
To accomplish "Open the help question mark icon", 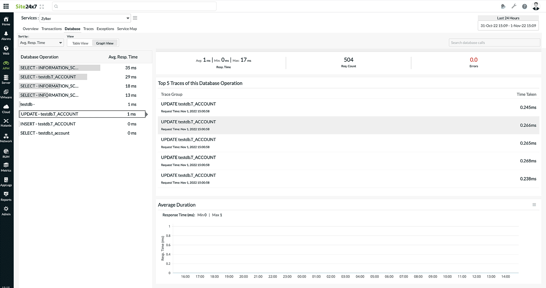I will 524,6.
